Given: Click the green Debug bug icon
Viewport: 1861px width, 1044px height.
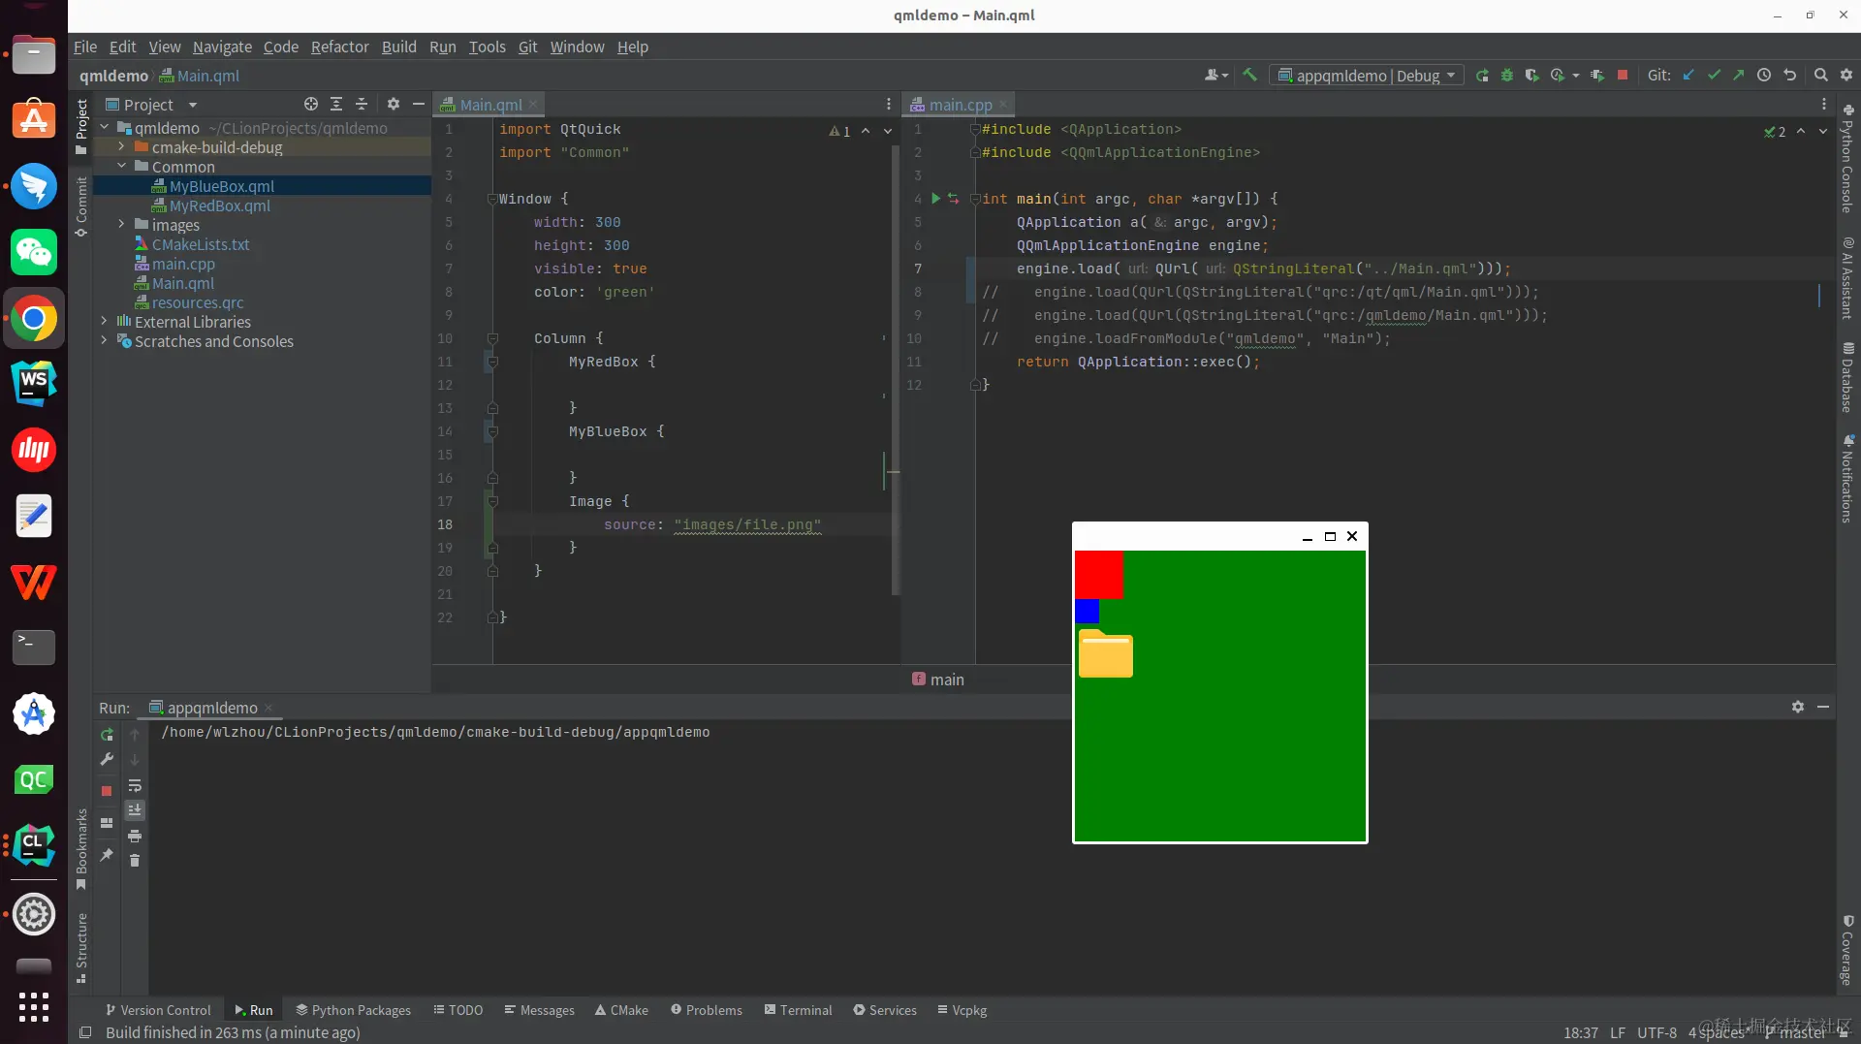Looking at the screenshot, I should pos(1506,76).
